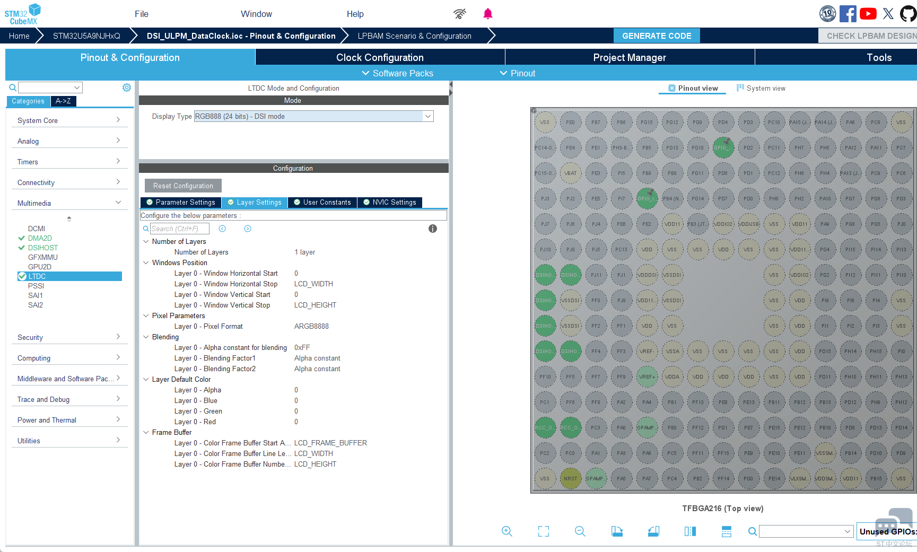
Task: Open LPBAM Scenario & Configuration breadcrumb
Action: [414, 36]
